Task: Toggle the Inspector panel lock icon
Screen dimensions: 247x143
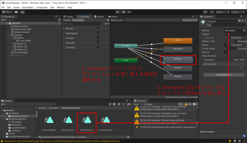Action: 241,16
